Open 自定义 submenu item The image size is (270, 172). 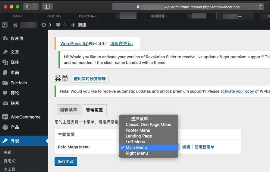tap(9, 161)
